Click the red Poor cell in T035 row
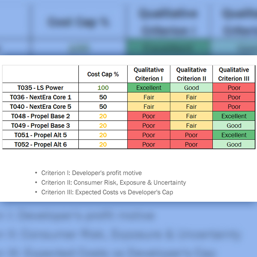The height and width of the screenshot is (257, 257). [x=234, y=88]
